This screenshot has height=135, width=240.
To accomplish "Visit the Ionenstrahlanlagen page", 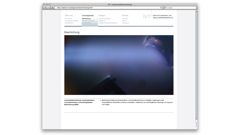I will pyautogui.click(x=104, y=19).
